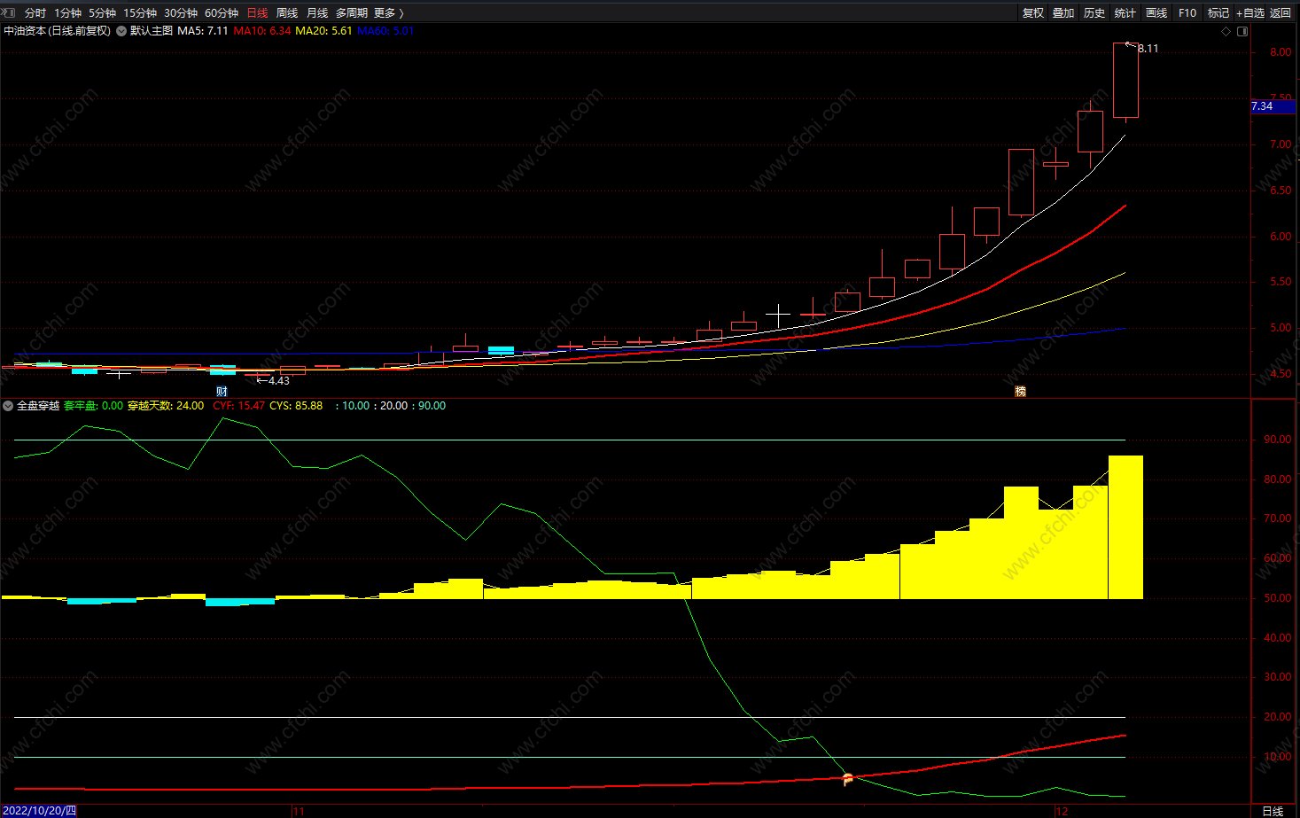The height and width of the screenshot is (818, 1300).
Task: Click the 12 month marker on time axis
Action: [1063, 811]
